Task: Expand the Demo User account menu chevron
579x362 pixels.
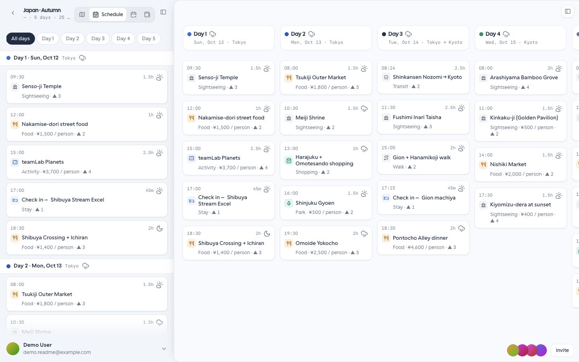Action: click(x=164, y=349)
